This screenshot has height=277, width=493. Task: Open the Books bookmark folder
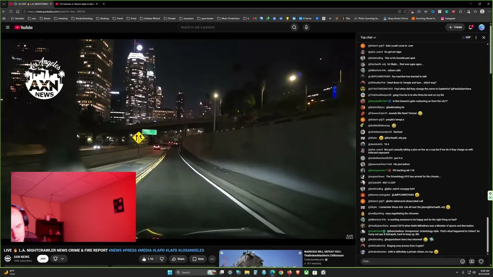(x=45, y=18)
